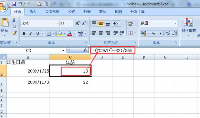Decrease decimal places
200x118 pixels.
174,33
